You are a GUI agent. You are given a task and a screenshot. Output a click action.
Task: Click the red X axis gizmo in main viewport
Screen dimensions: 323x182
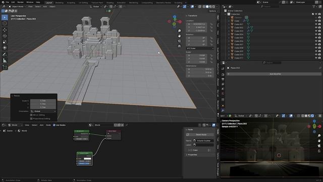(180, 21)
